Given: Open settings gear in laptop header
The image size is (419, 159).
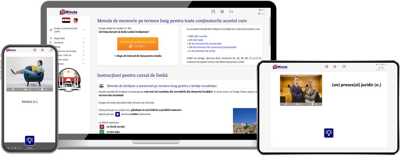Looking at the screenshot, I should tap(222, 12).
